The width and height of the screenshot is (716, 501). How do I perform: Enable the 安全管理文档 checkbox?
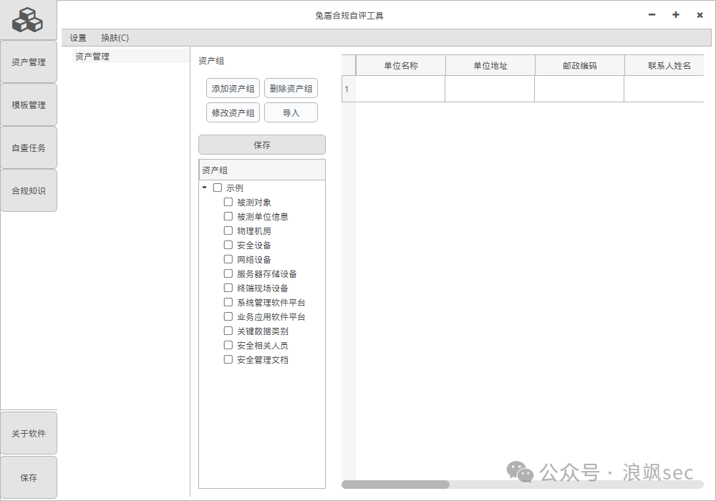pyautogui.click(x=228, y=359)
